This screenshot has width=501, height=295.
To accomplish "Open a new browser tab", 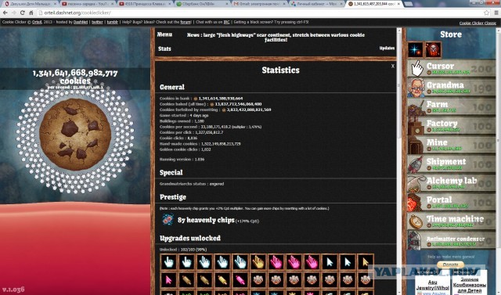I will (408, 4).
